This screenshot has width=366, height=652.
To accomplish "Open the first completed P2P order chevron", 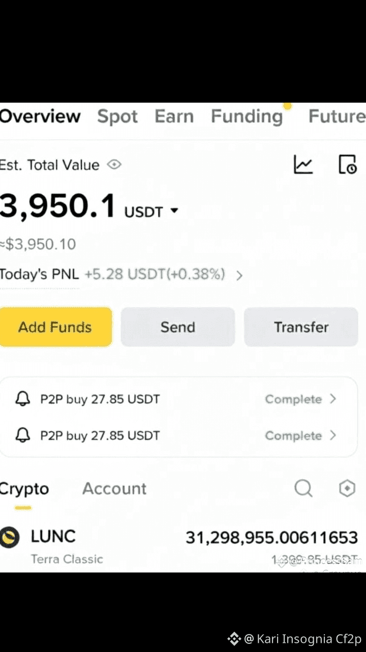I will click(x=334, y=399).
